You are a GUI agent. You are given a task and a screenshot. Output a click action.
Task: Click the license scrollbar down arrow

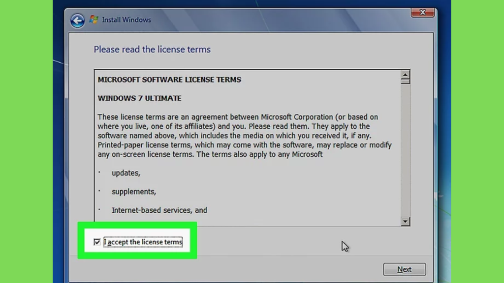tap(405, 221)
